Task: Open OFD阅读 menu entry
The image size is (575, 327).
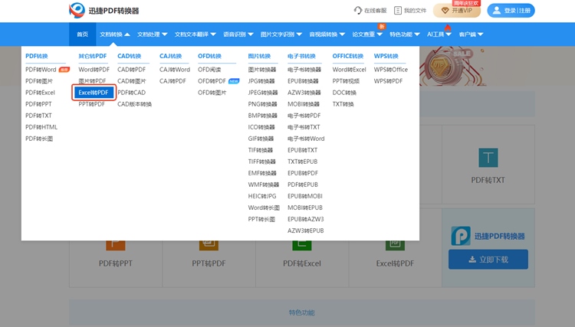Action: click(209, 70)
